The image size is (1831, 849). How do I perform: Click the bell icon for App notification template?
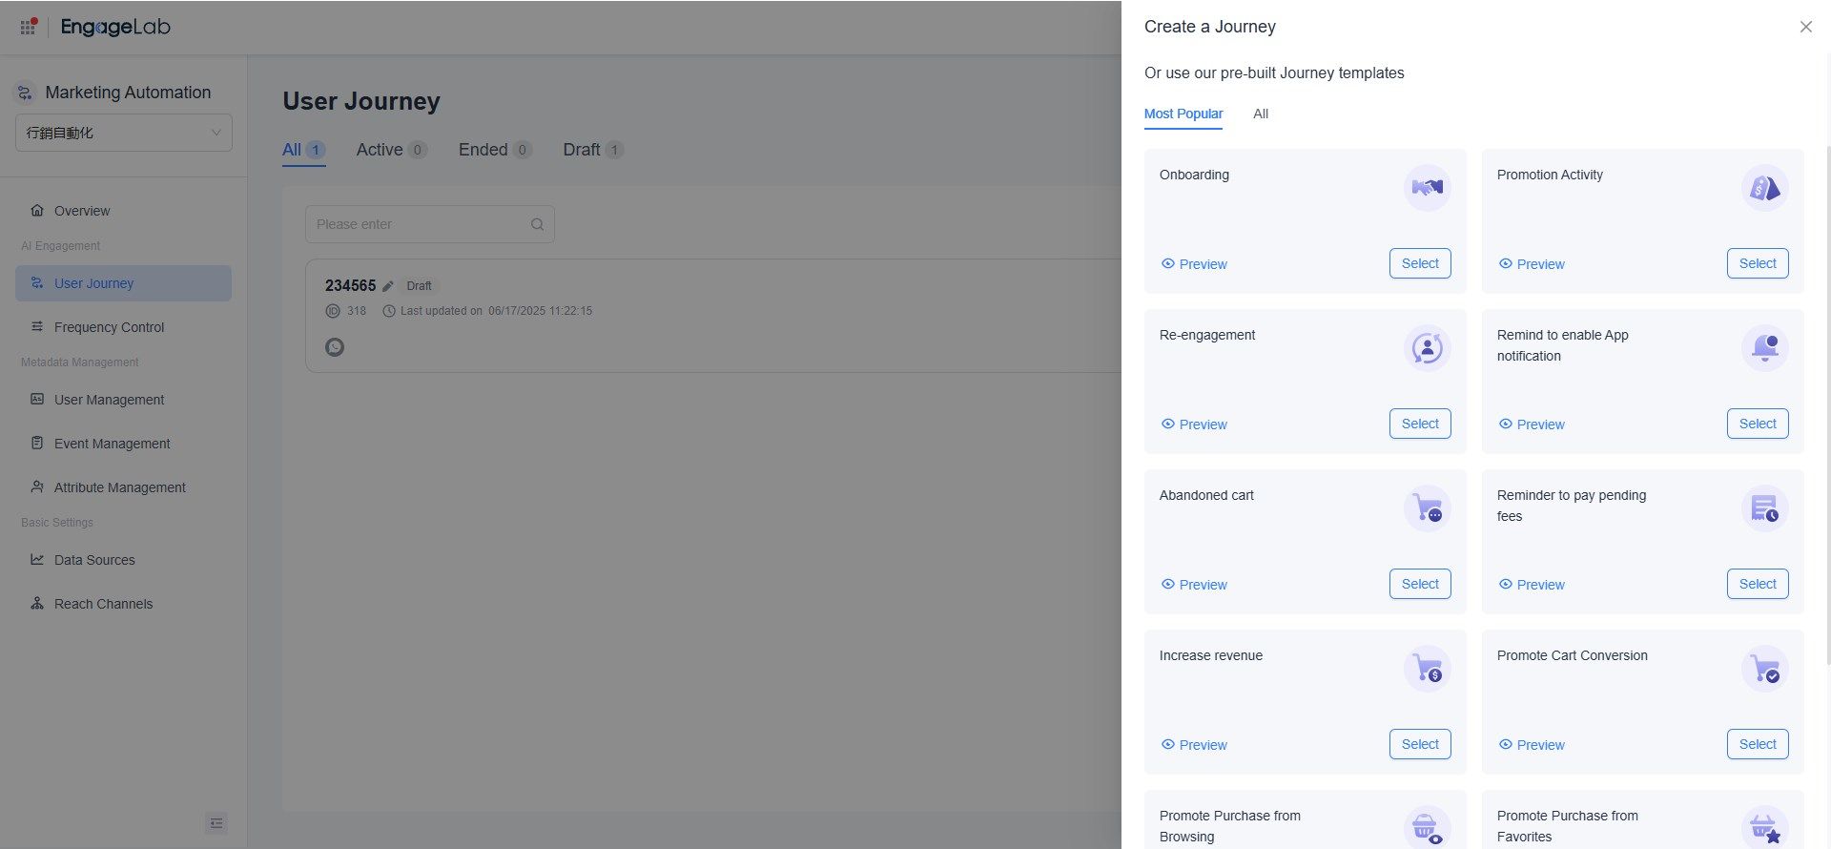[1764, 348]
